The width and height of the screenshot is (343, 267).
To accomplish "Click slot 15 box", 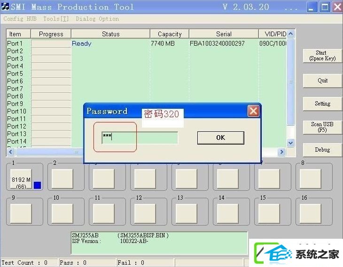I will click(x=269, y=214).
